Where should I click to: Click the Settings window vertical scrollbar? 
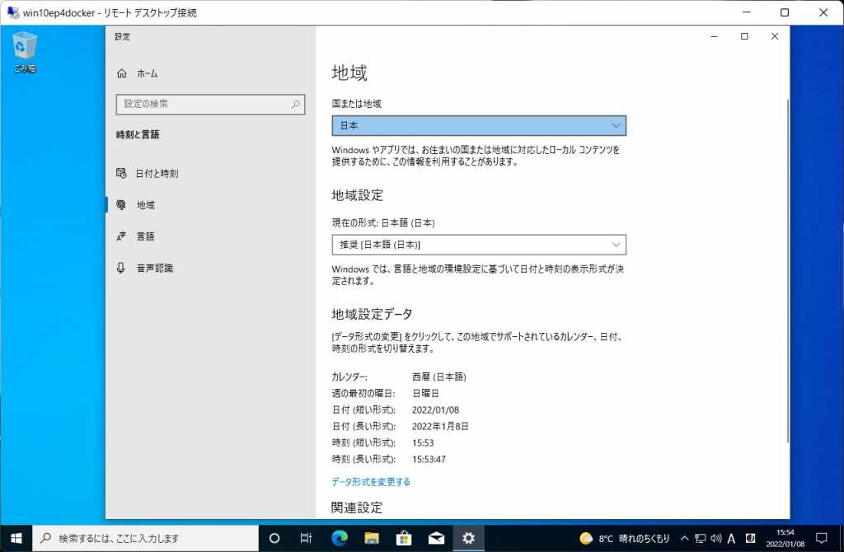(x=787, y=271)
